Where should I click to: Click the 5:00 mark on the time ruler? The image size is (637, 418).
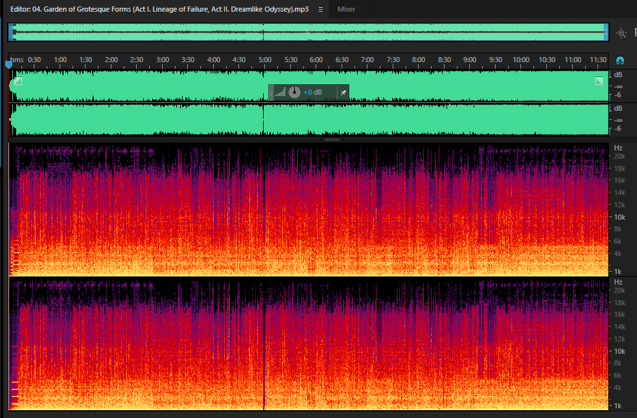tap(265, 60)
